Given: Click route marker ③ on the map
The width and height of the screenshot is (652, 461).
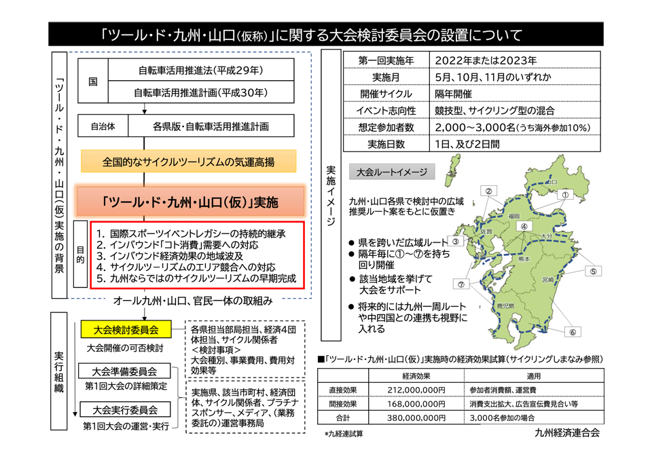Looking at the screenshot, I should tap(455, 242).
